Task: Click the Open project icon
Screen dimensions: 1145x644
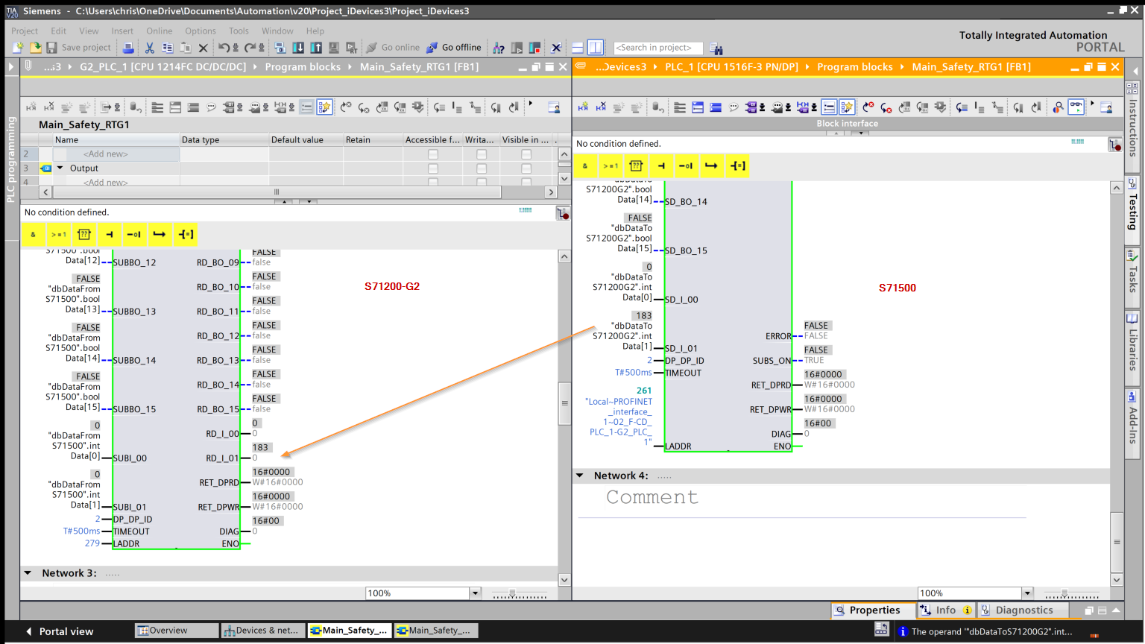Action: (x=35, y=48)
